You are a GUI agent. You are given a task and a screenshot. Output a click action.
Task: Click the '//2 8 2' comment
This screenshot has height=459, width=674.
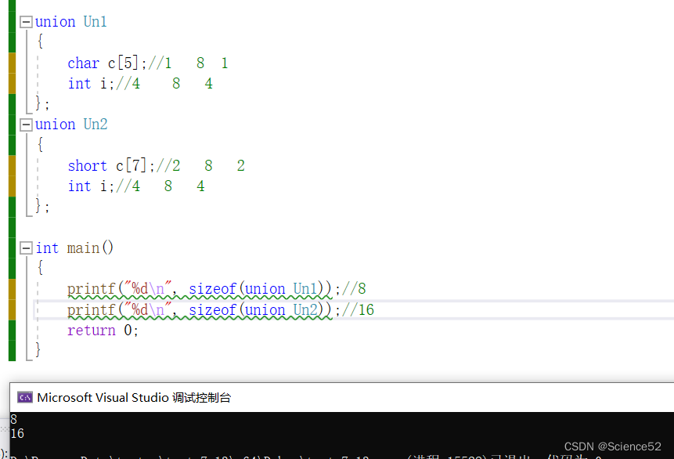(x=200, y=165)
